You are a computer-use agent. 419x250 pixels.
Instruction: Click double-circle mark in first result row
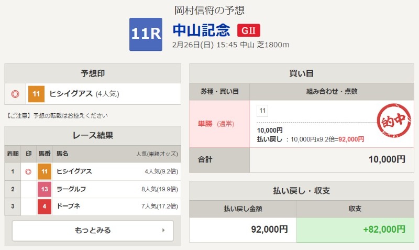tap(28, 171)
